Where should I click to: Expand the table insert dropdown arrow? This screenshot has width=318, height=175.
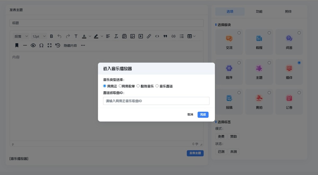click(195, 36)
